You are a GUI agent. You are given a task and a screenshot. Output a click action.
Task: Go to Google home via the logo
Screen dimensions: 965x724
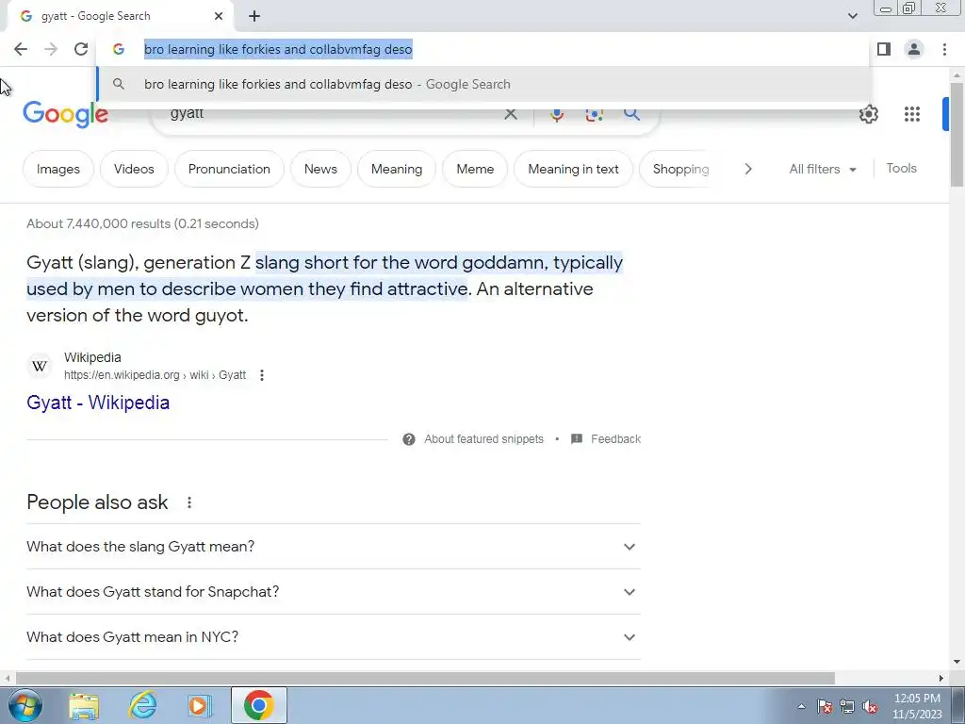66,114
